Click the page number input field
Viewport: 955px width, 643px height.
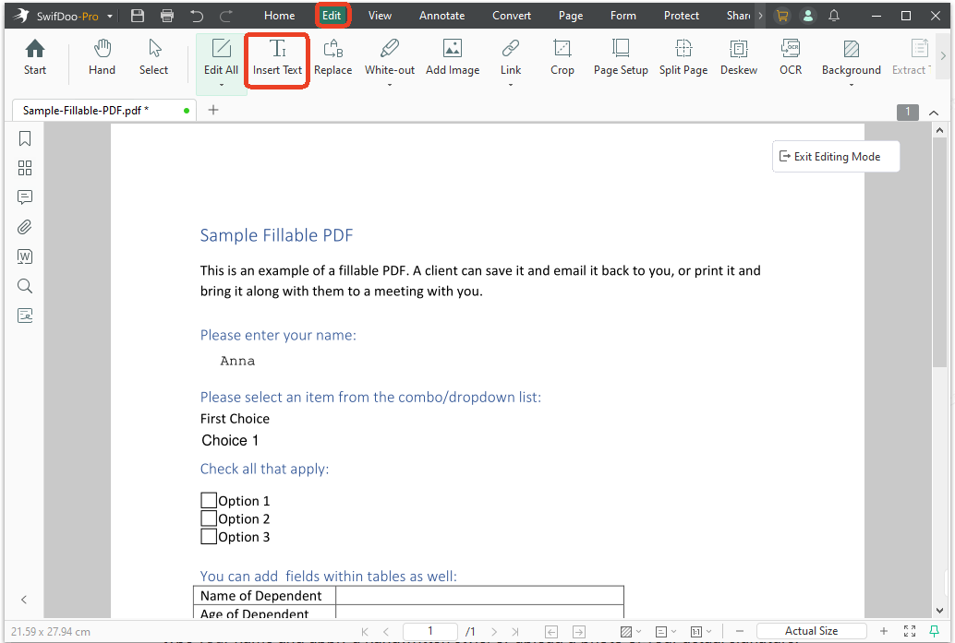[x=430, y=631]
